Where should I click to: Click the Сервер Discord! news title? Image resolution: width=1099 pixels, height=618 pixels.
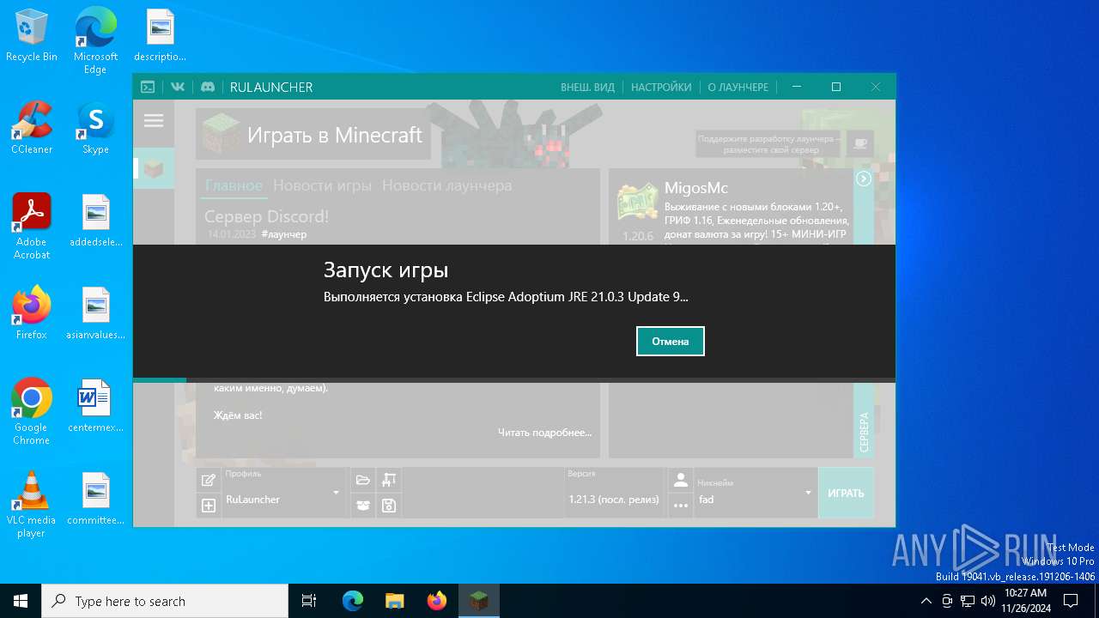point(266,216)
